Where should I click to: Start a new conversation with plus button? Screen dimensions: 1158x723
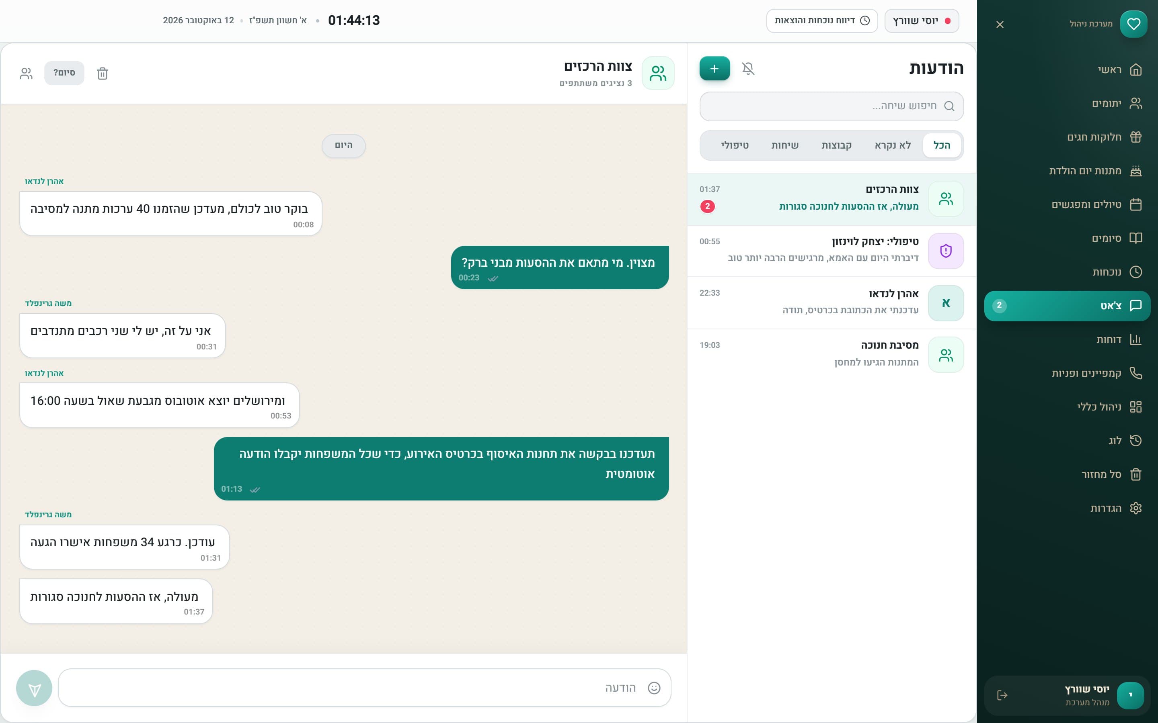(715, 68)
